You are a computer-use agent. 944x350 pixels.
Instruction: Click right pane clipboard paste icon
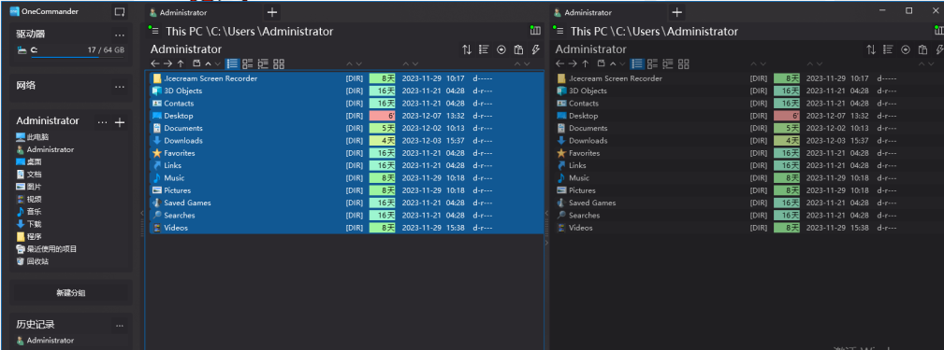[922, 49]
